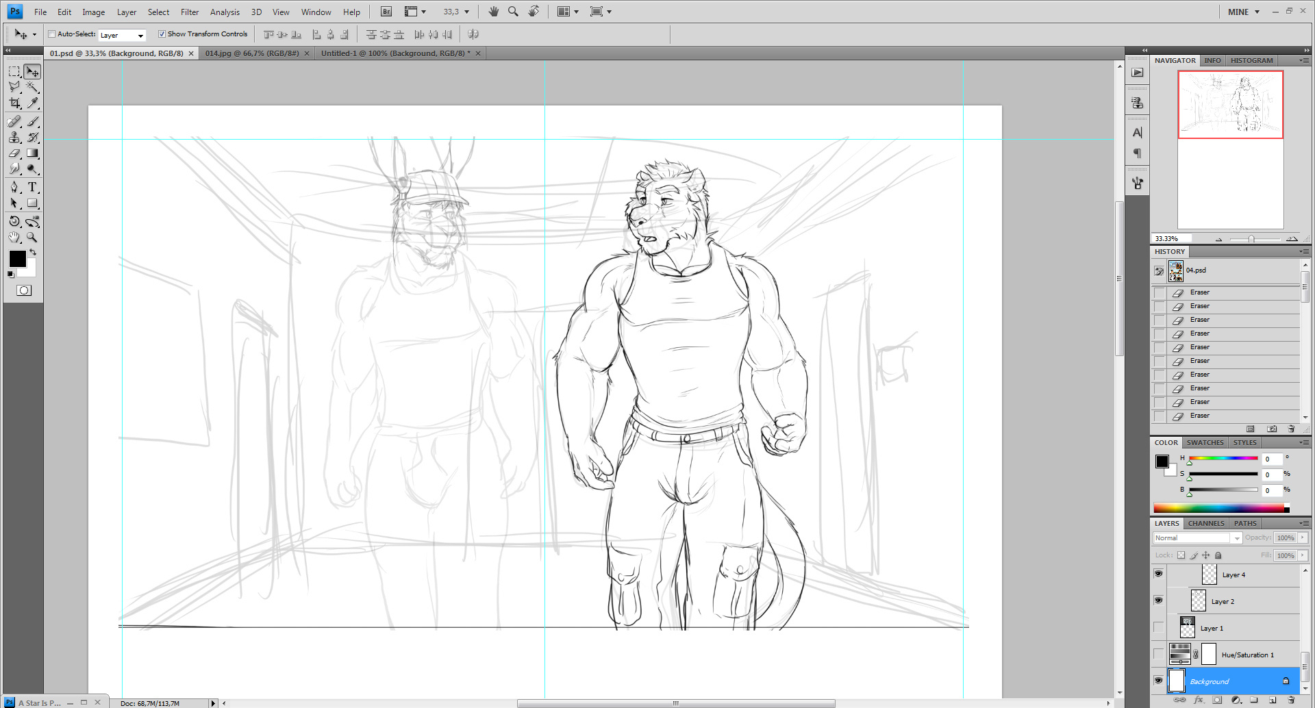Image resolution: width=1315 pixels, height=708 pixels.
Task: Switch to the Channels tab
Action: click(x=1206, y=524)
